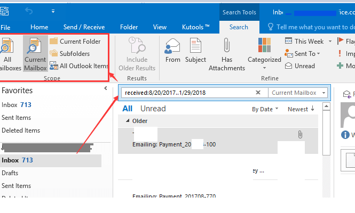355x213 pixels.
Task: Open the By Date arrangement dropdown
Action: point(265,109)
